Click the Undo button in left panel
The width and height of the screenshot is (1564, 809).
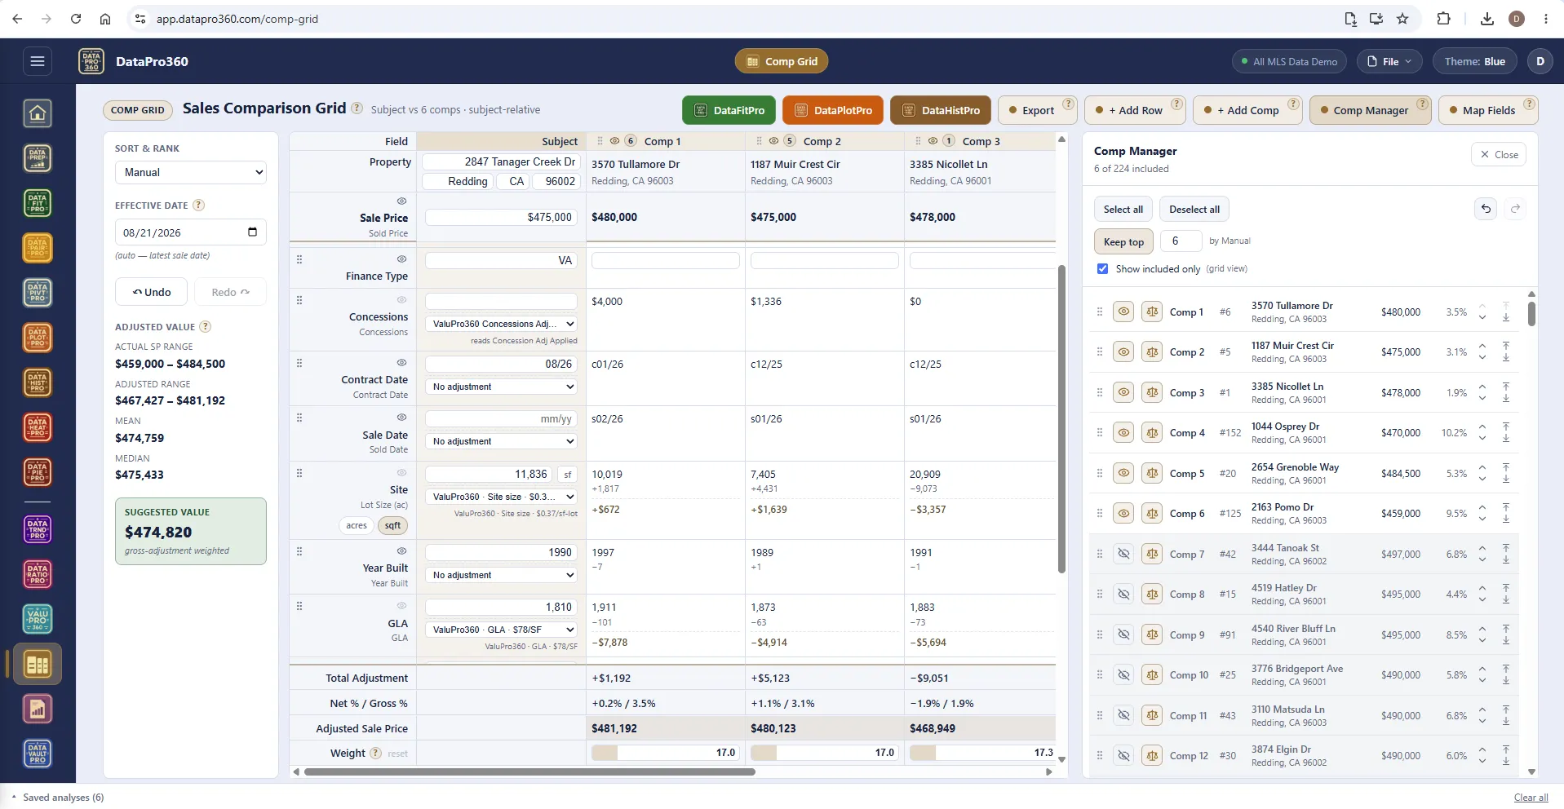[x=152, y=292]
